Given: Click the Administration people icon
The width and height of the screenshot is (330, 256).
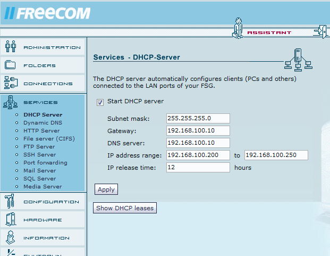Looking at the screenshot, I should 11,47.
